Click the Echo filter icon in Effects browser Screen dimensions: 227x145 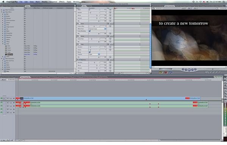click(x=6, y=46)
